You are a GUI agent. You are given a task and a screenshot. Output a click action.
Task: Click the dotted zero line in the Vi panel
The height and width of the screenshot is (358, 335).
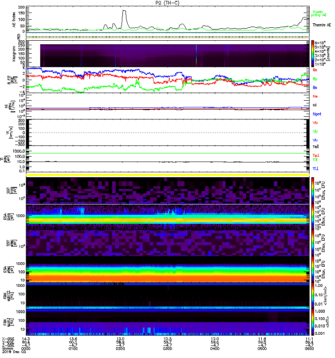click(168, 132)
